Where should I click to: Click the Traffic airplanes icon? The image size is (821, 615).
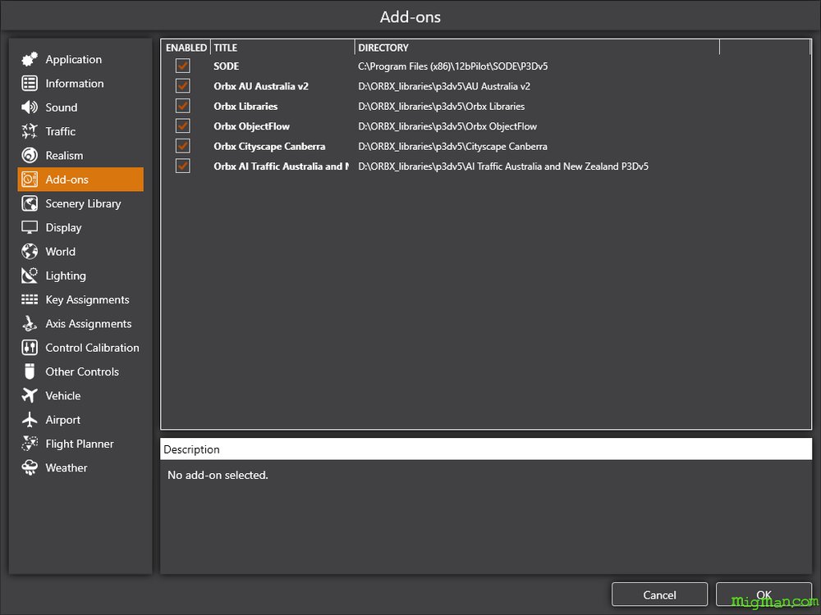coord(30,131)
